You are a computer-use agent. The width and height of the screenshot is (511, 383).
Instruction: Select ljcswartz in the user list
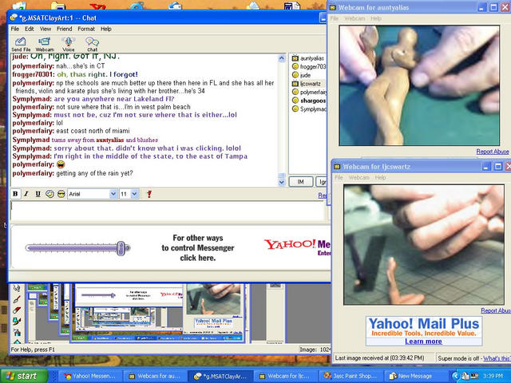(x=307, y=84)
